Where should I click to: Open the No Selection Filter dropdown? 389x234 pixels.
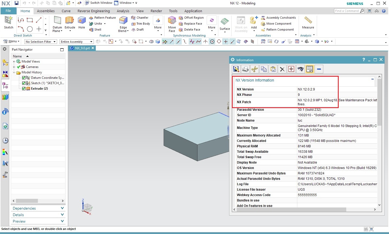point(41,42)
